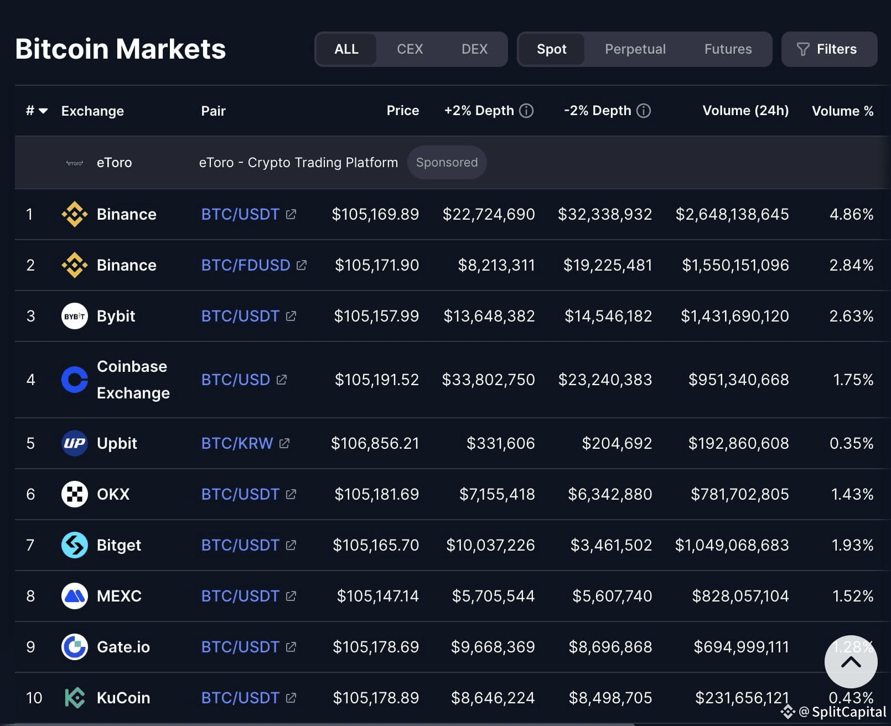Click the Bybit logo icon

[75, 316]
